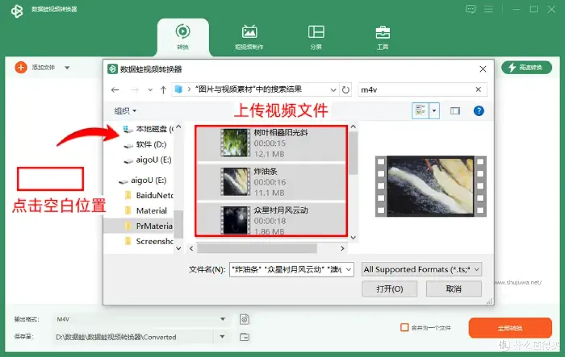Select the 树叶相叠阳光斜 video file
Screen dimensions: 565x357
coord(271,143)
